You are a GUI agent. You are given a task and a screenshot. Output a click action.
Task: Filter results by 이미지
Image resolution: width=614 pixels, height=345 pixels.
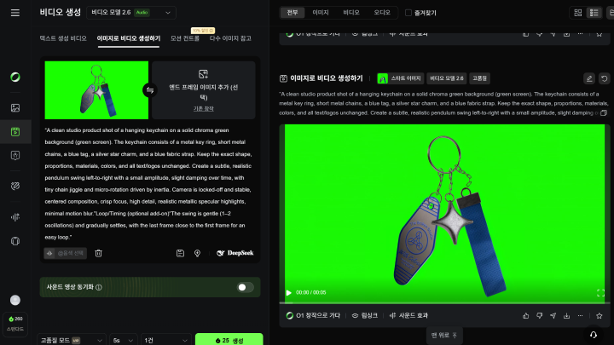click(x=321, y=13)
